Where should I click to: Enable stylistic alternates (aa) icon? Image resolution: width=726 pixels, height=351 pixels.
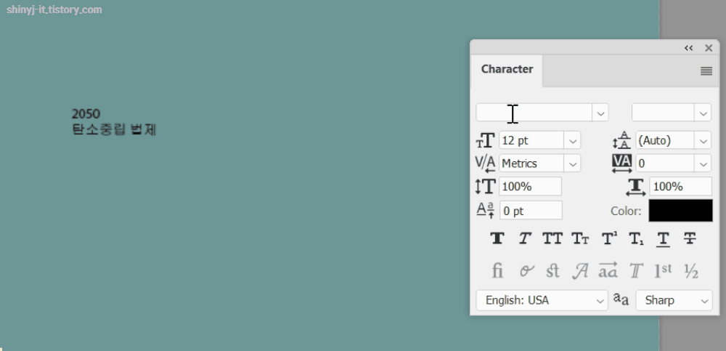coord(608,270)
